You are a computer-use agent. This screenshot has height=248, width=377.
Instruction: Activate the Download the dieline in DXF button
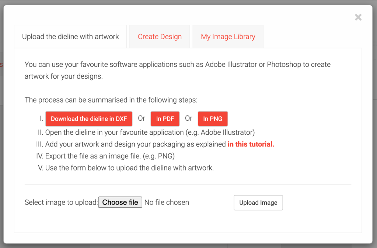(x=88, y=118)
